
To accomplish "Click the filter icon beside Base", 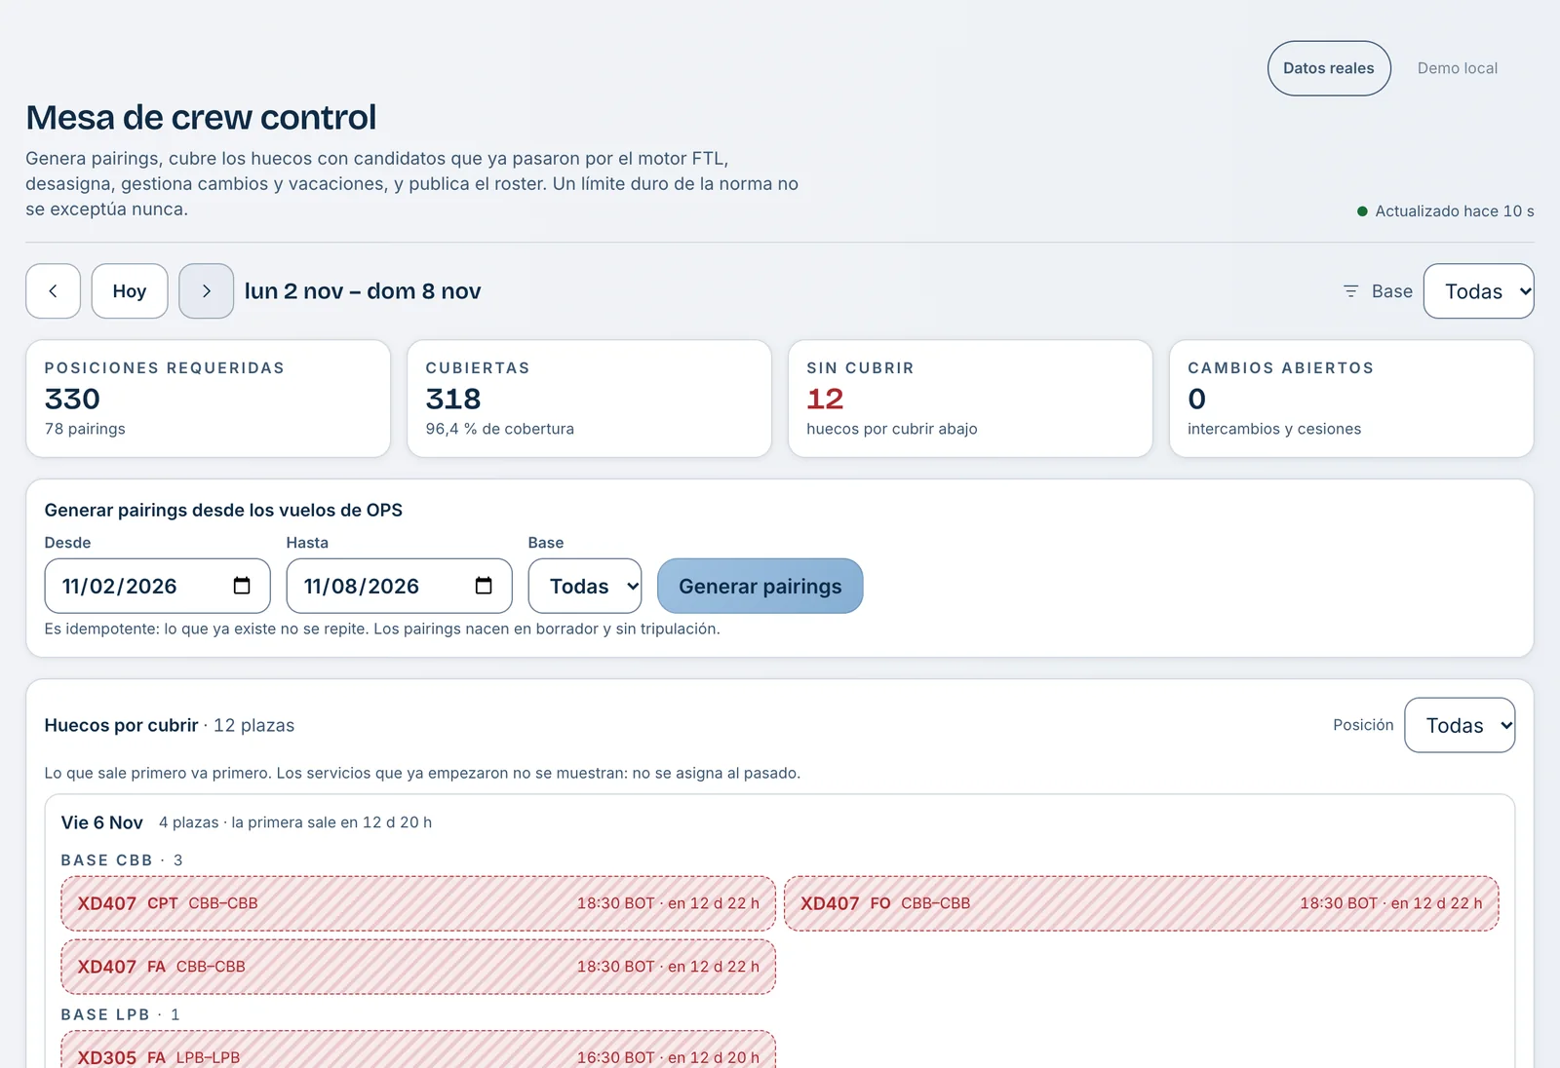I will pos(1350,291).
